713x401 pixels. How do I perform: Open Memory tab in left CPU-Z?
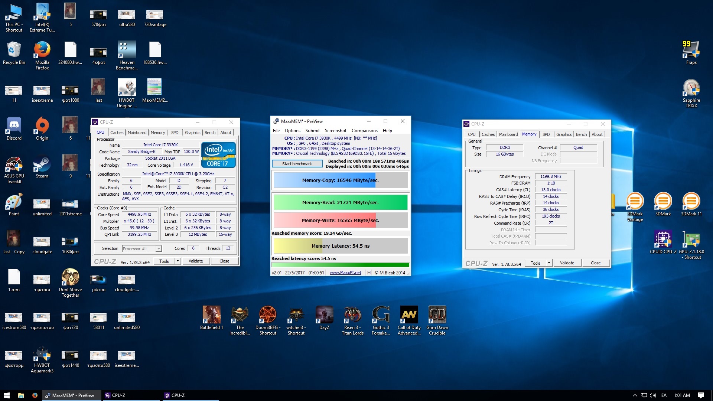[158, 133]
